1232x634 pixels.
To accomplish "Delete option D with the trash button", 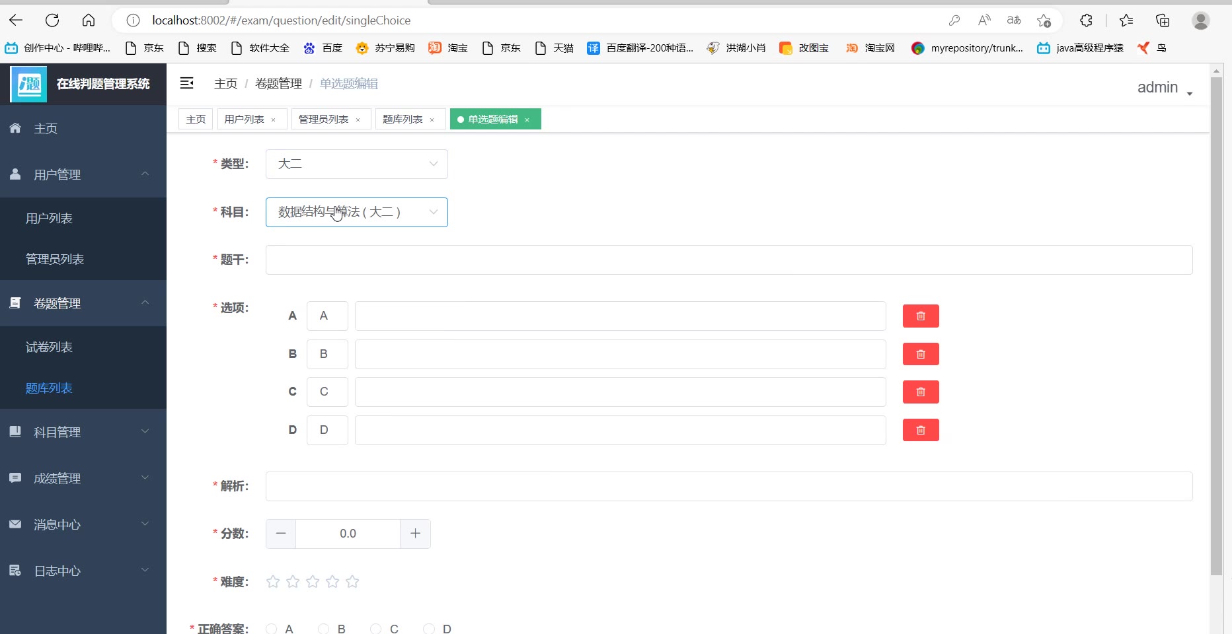I will 921,431.
